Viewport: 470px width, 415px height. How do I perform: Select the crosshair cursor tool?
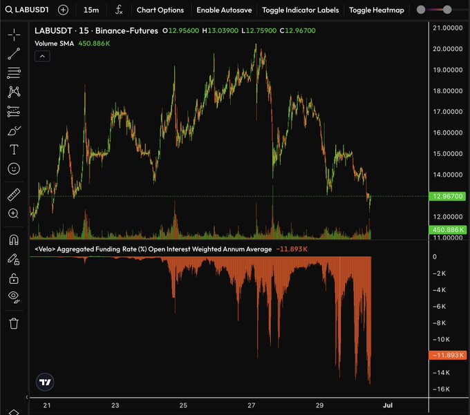point(14,35)
